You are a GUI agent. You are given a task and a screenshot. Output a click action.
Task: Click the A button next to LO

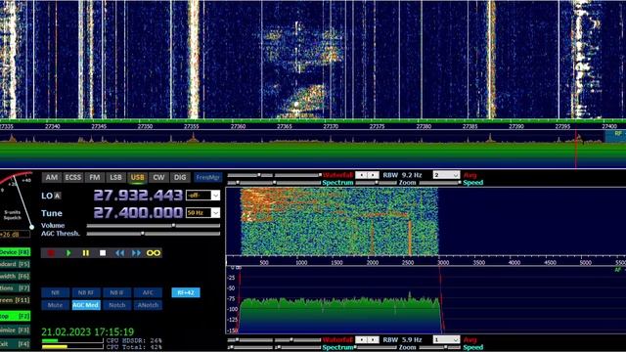point(58,196)
